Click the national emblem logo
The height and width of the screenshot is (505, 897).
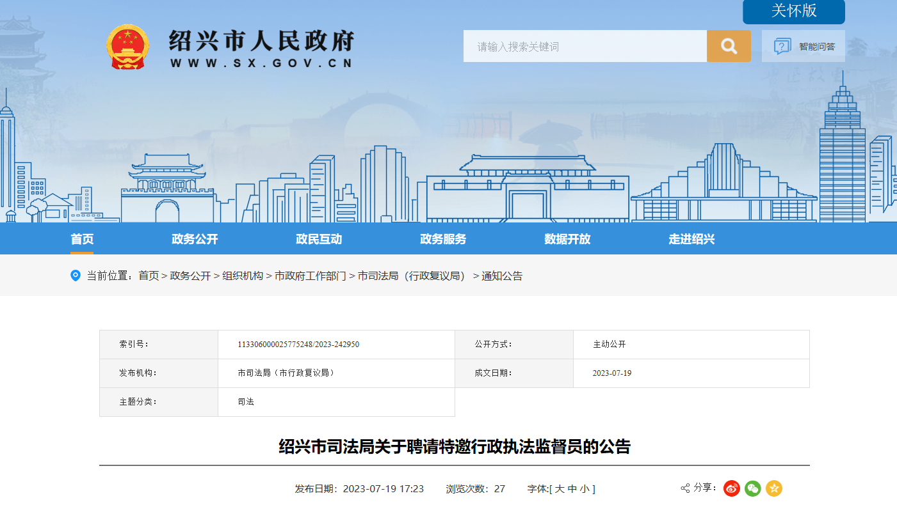[127, 47]
